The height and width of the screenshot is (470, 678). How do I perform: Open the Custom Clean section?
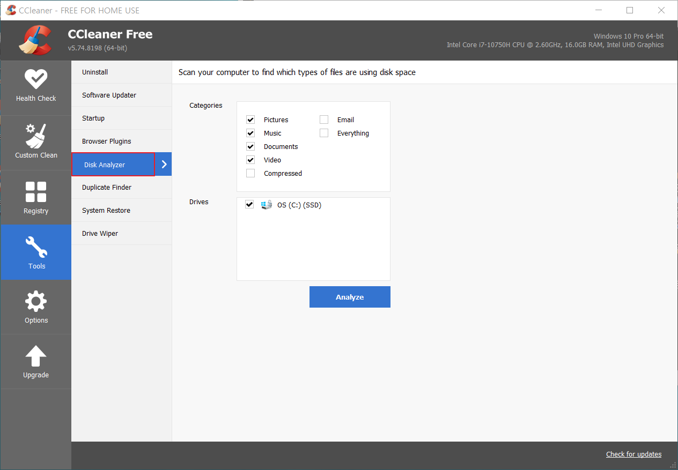36,143
